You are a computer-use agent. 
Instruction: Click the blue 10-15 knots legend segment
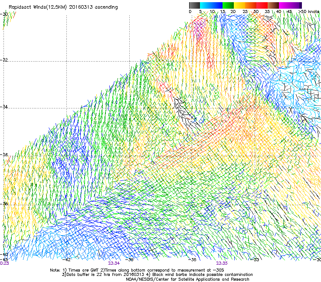tap(216, 5)
